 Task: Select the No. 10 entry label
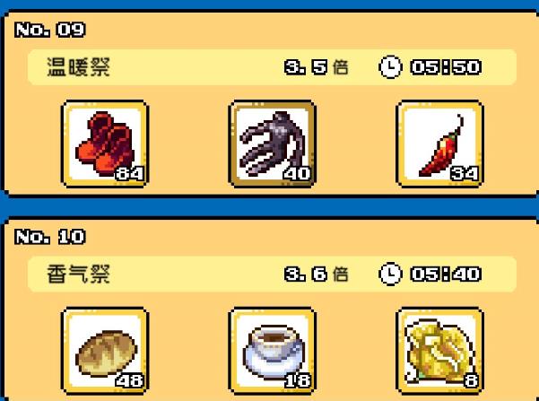coord(50,237)
